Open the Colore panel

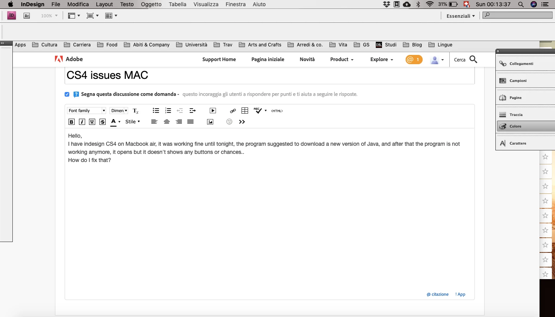pyautogui.click(x=526, y=126)
